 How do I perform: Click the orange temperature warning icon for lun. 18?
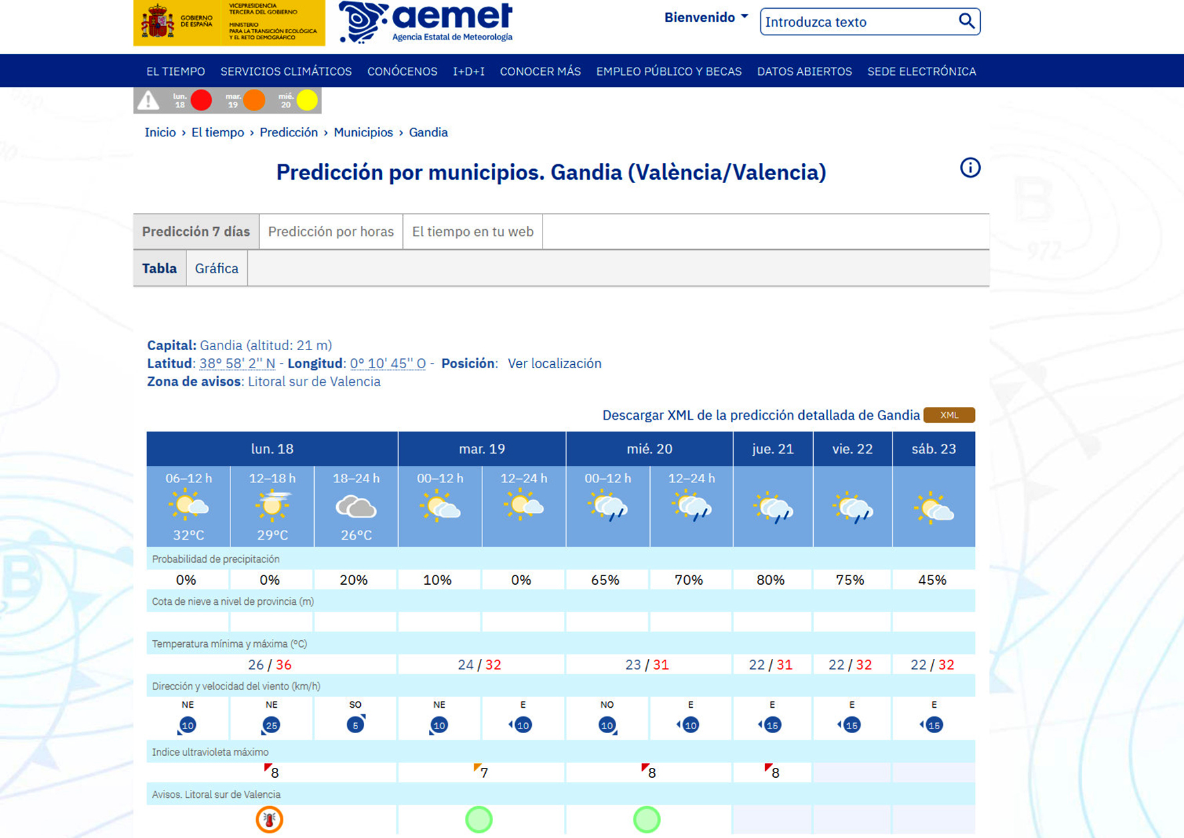[x=269, y=819]
